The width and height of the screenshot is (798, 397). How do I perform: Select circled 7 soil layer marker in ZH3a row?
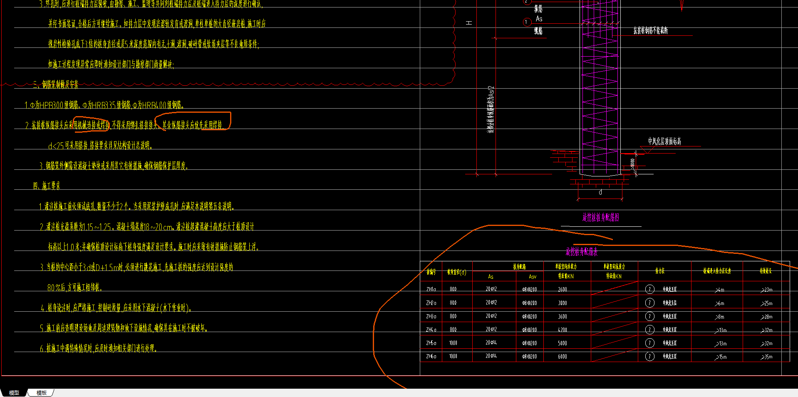tap(650, 316)
